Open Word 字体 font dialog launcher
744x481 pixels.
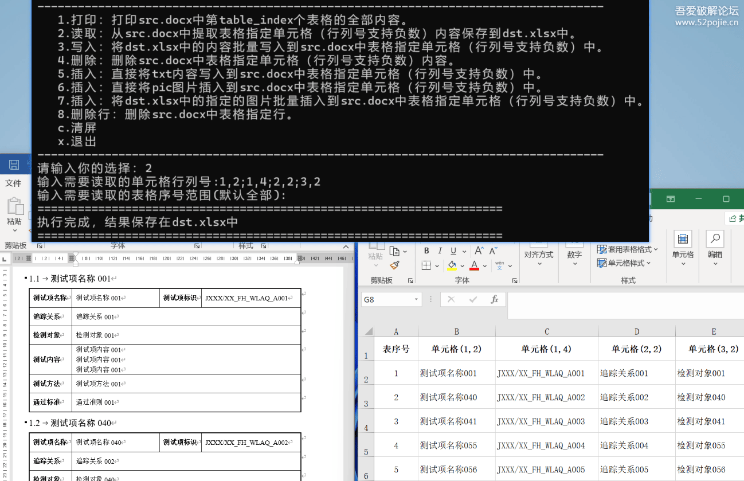[197, 246]
